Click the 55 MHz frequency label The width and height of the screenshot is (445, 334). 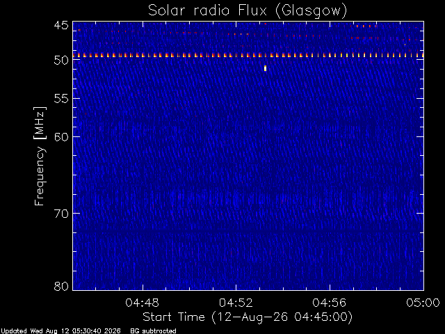click(61, 99)
